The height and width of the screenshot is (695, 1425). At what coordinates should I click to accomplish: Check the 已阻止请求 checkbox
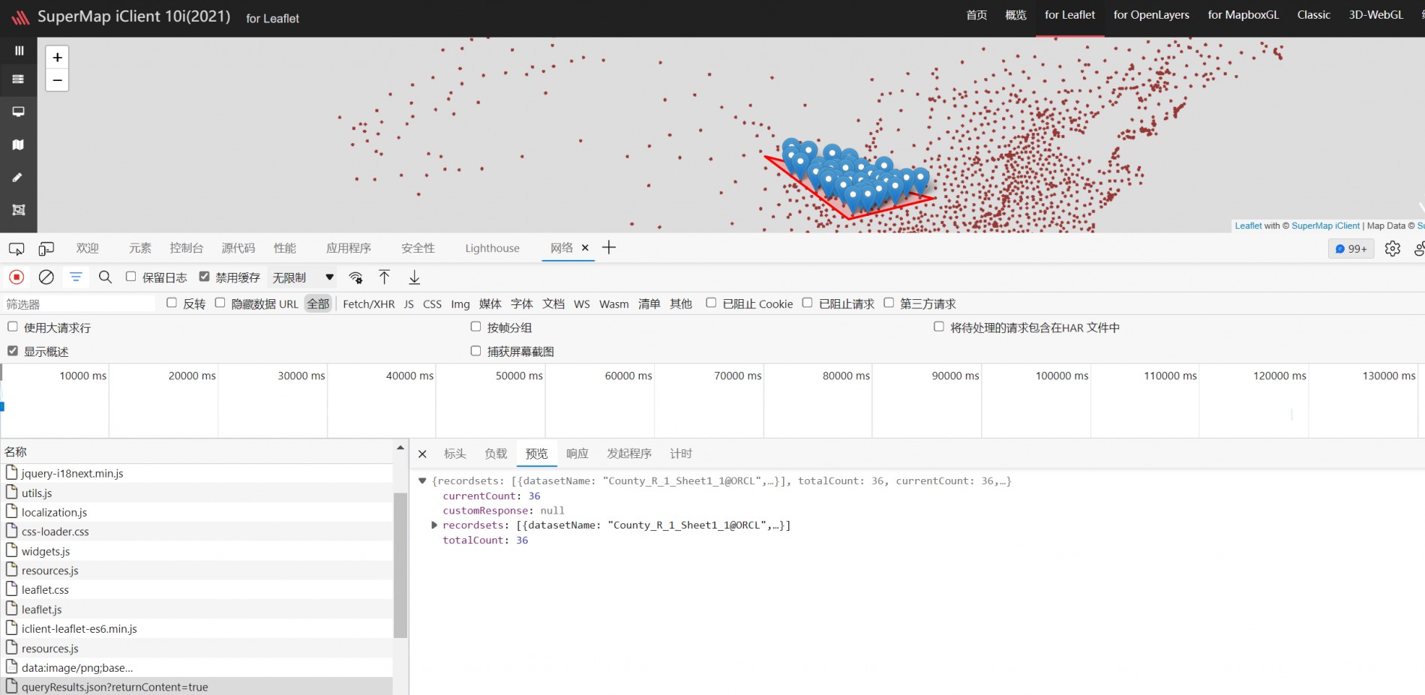click(x=807, y=303)
